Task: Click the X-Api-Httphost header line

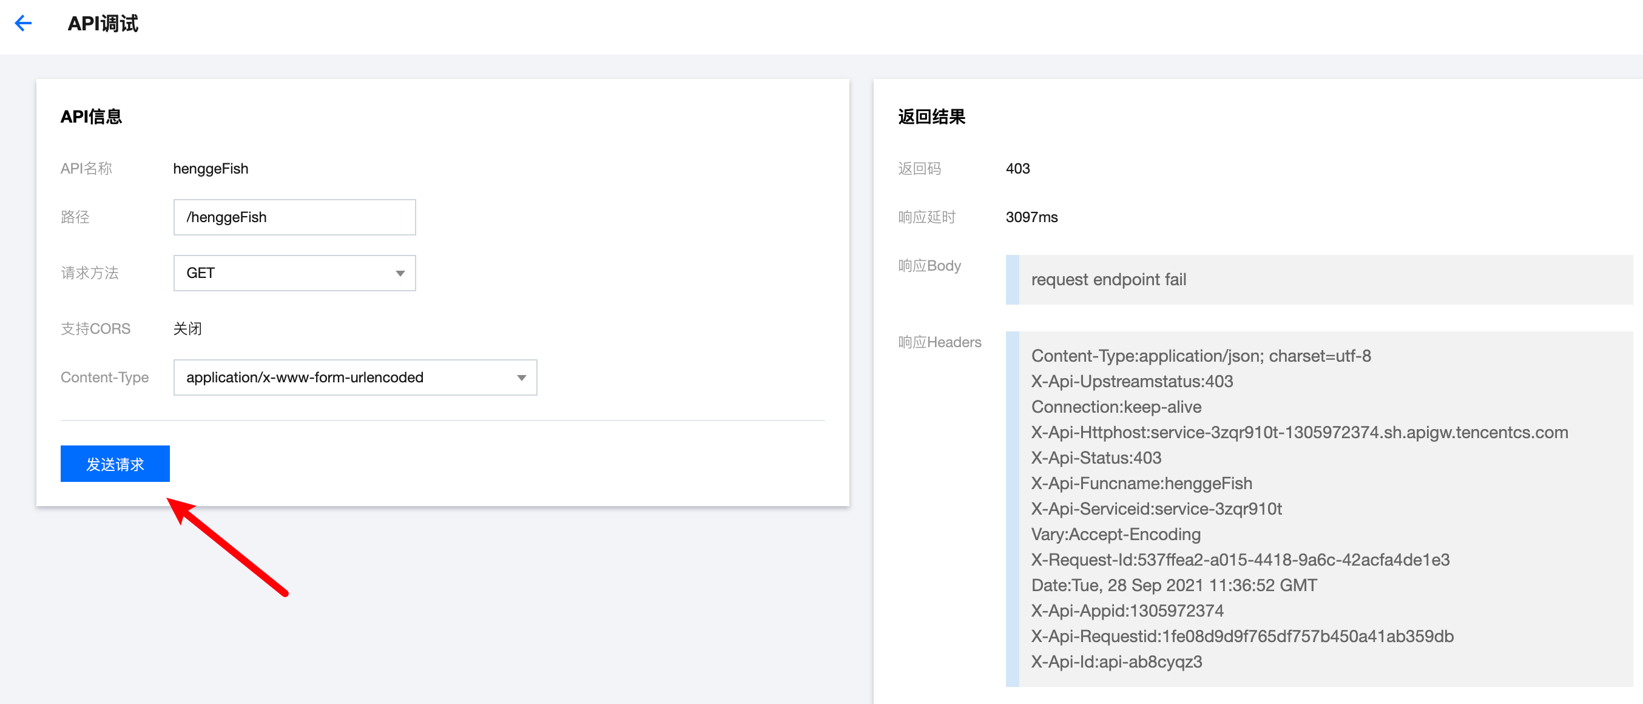Action: tap(1298, 432)
